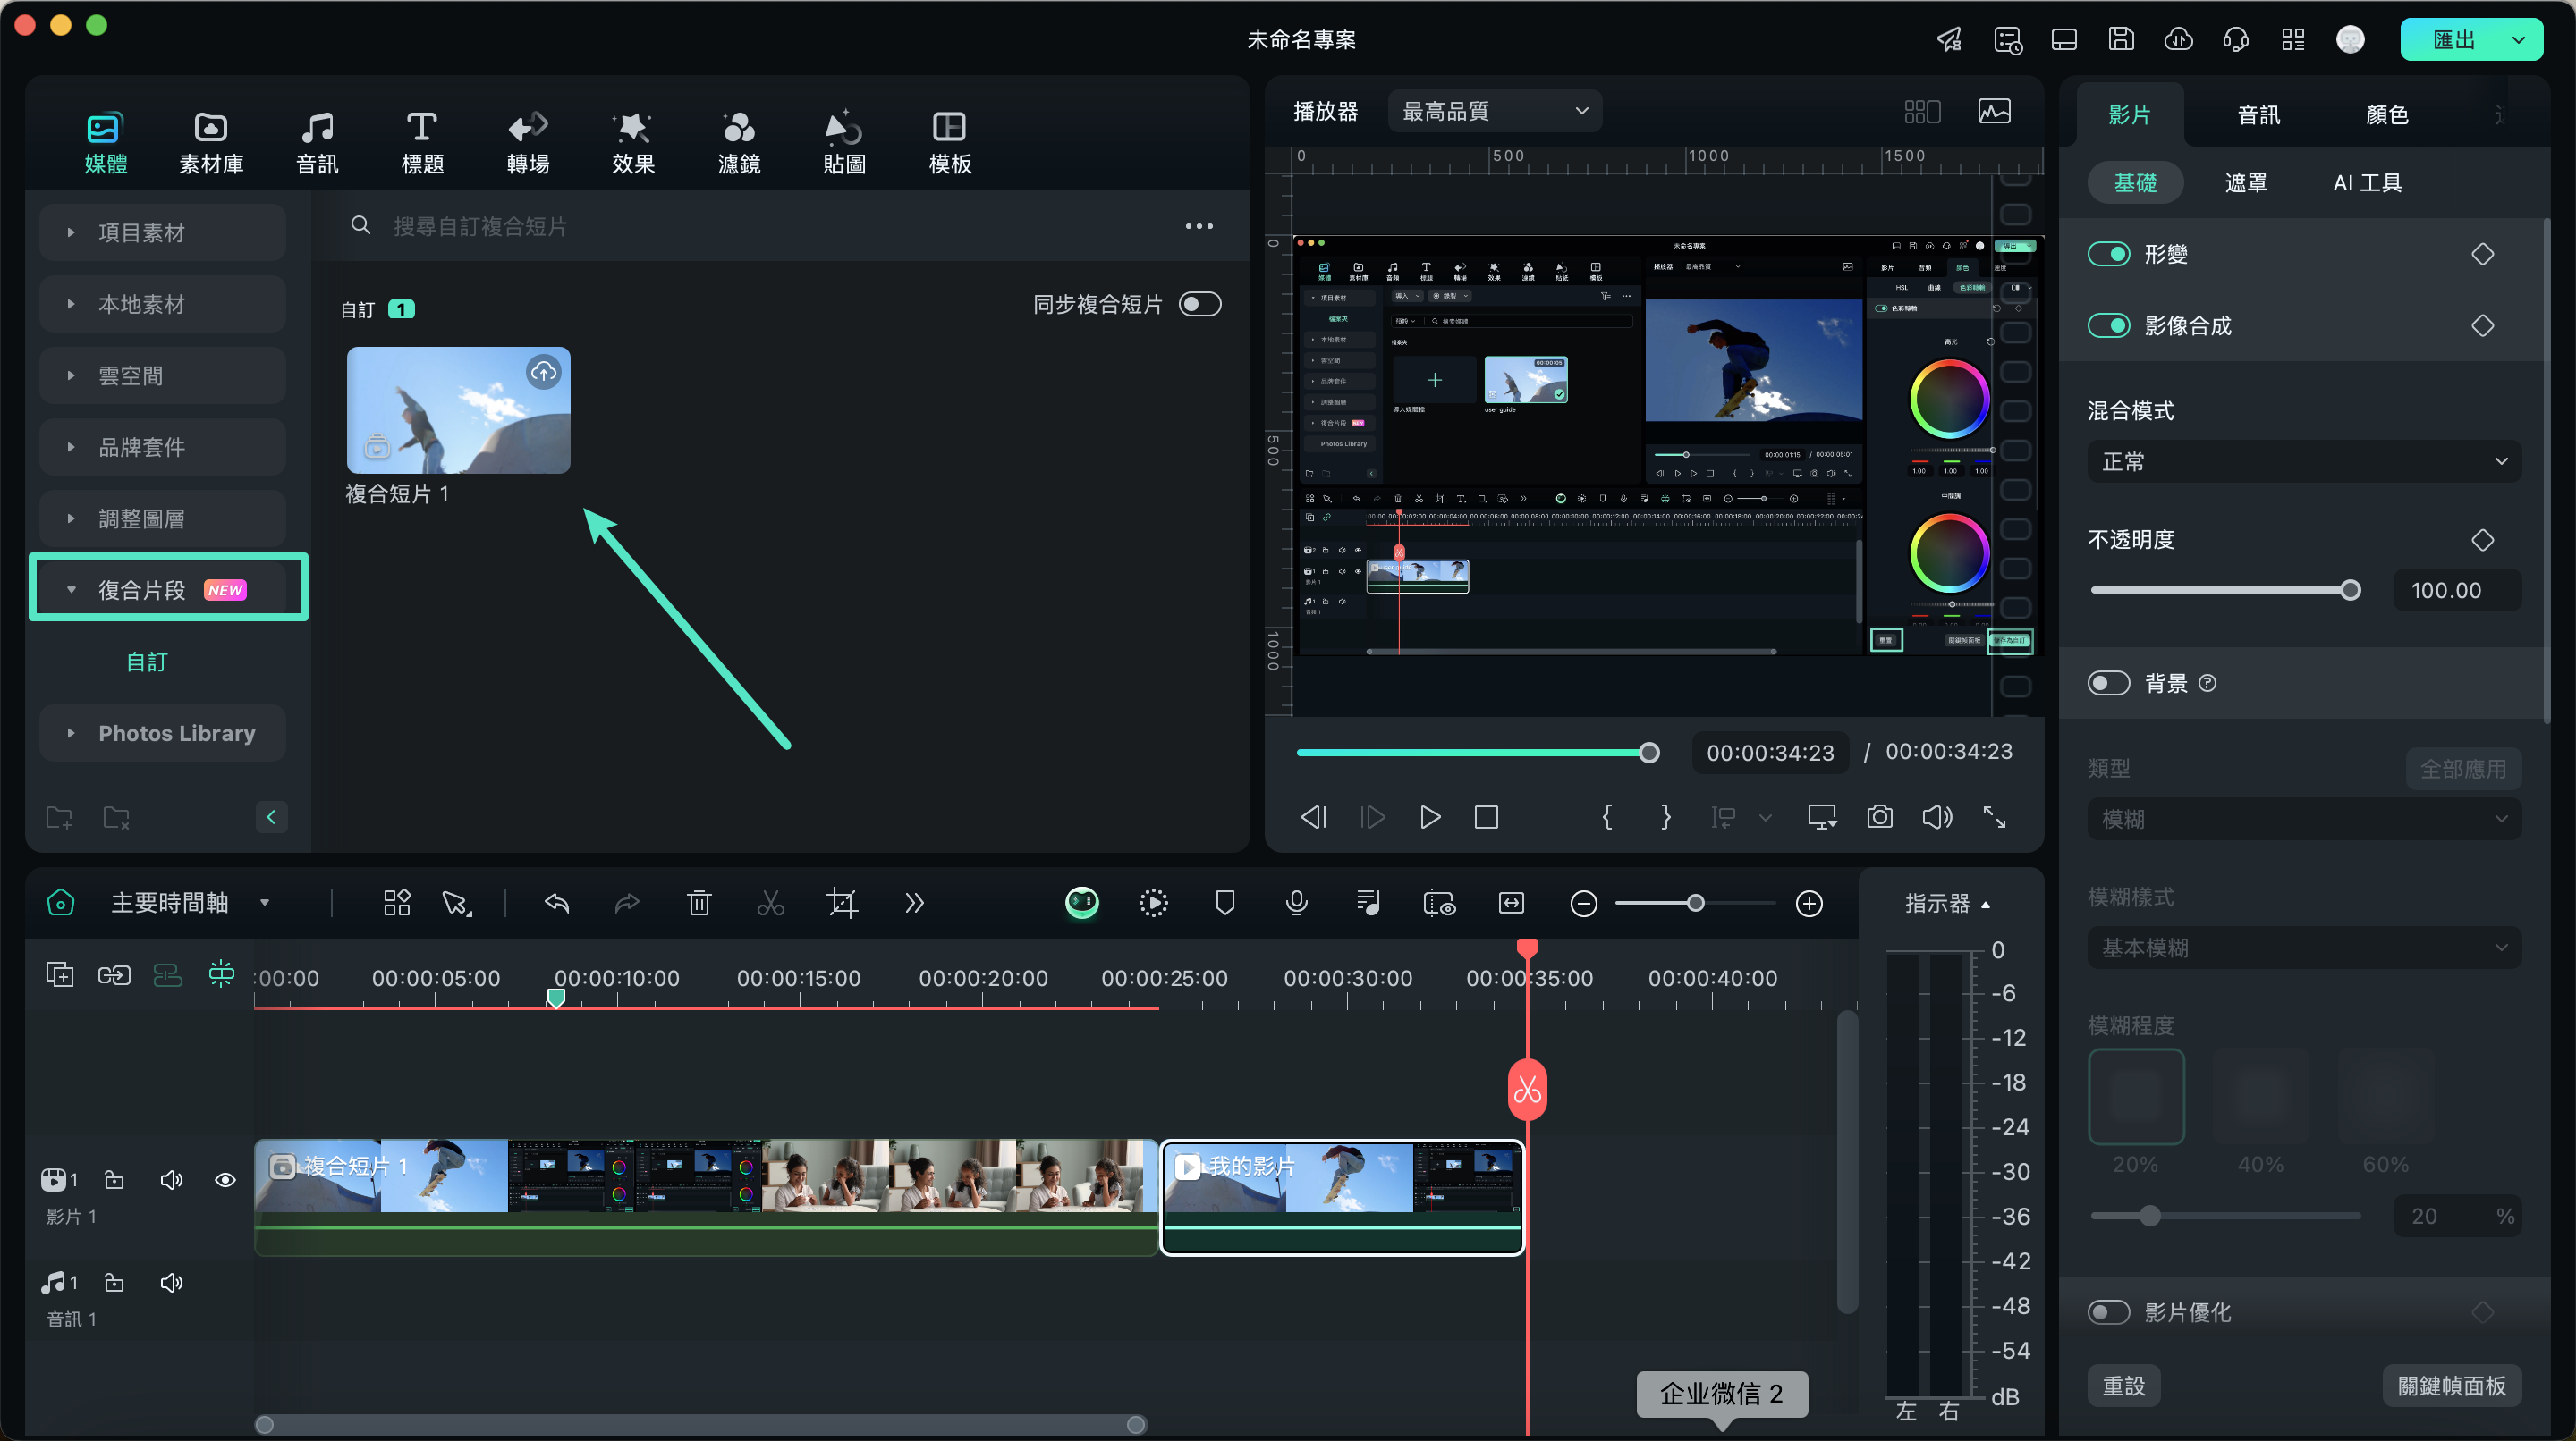
Task: Expand more timeline tools with double chevron
Action: point(914,904)
